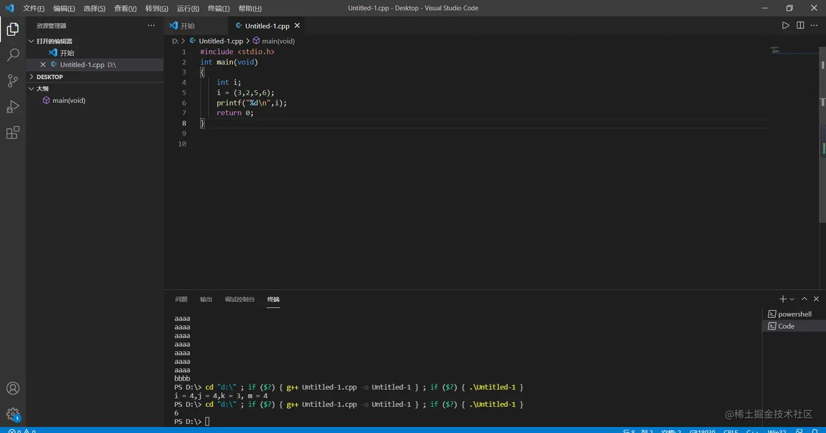Image resolution: width=826 pixels, height=433 pixels.
Task: Run the code with the play button
Action: 786,26
